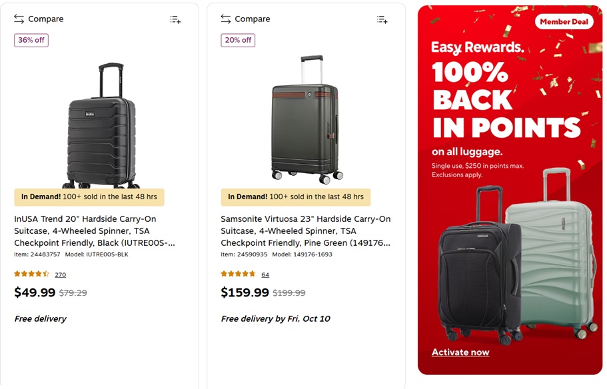Image resolution: width=607 pixels, height=389 pixels.
Task: Click the 20% off badge
Action: click(238, 40)
